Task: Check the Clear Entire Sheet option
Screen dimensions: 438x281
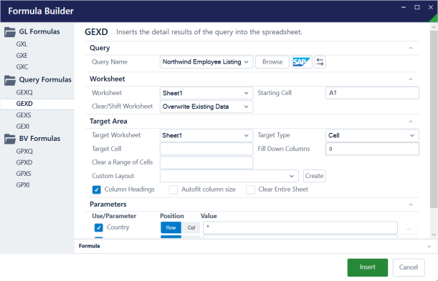Action: point(250,189)
